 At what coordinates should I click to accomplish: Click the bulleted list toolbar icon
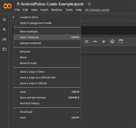87,42
